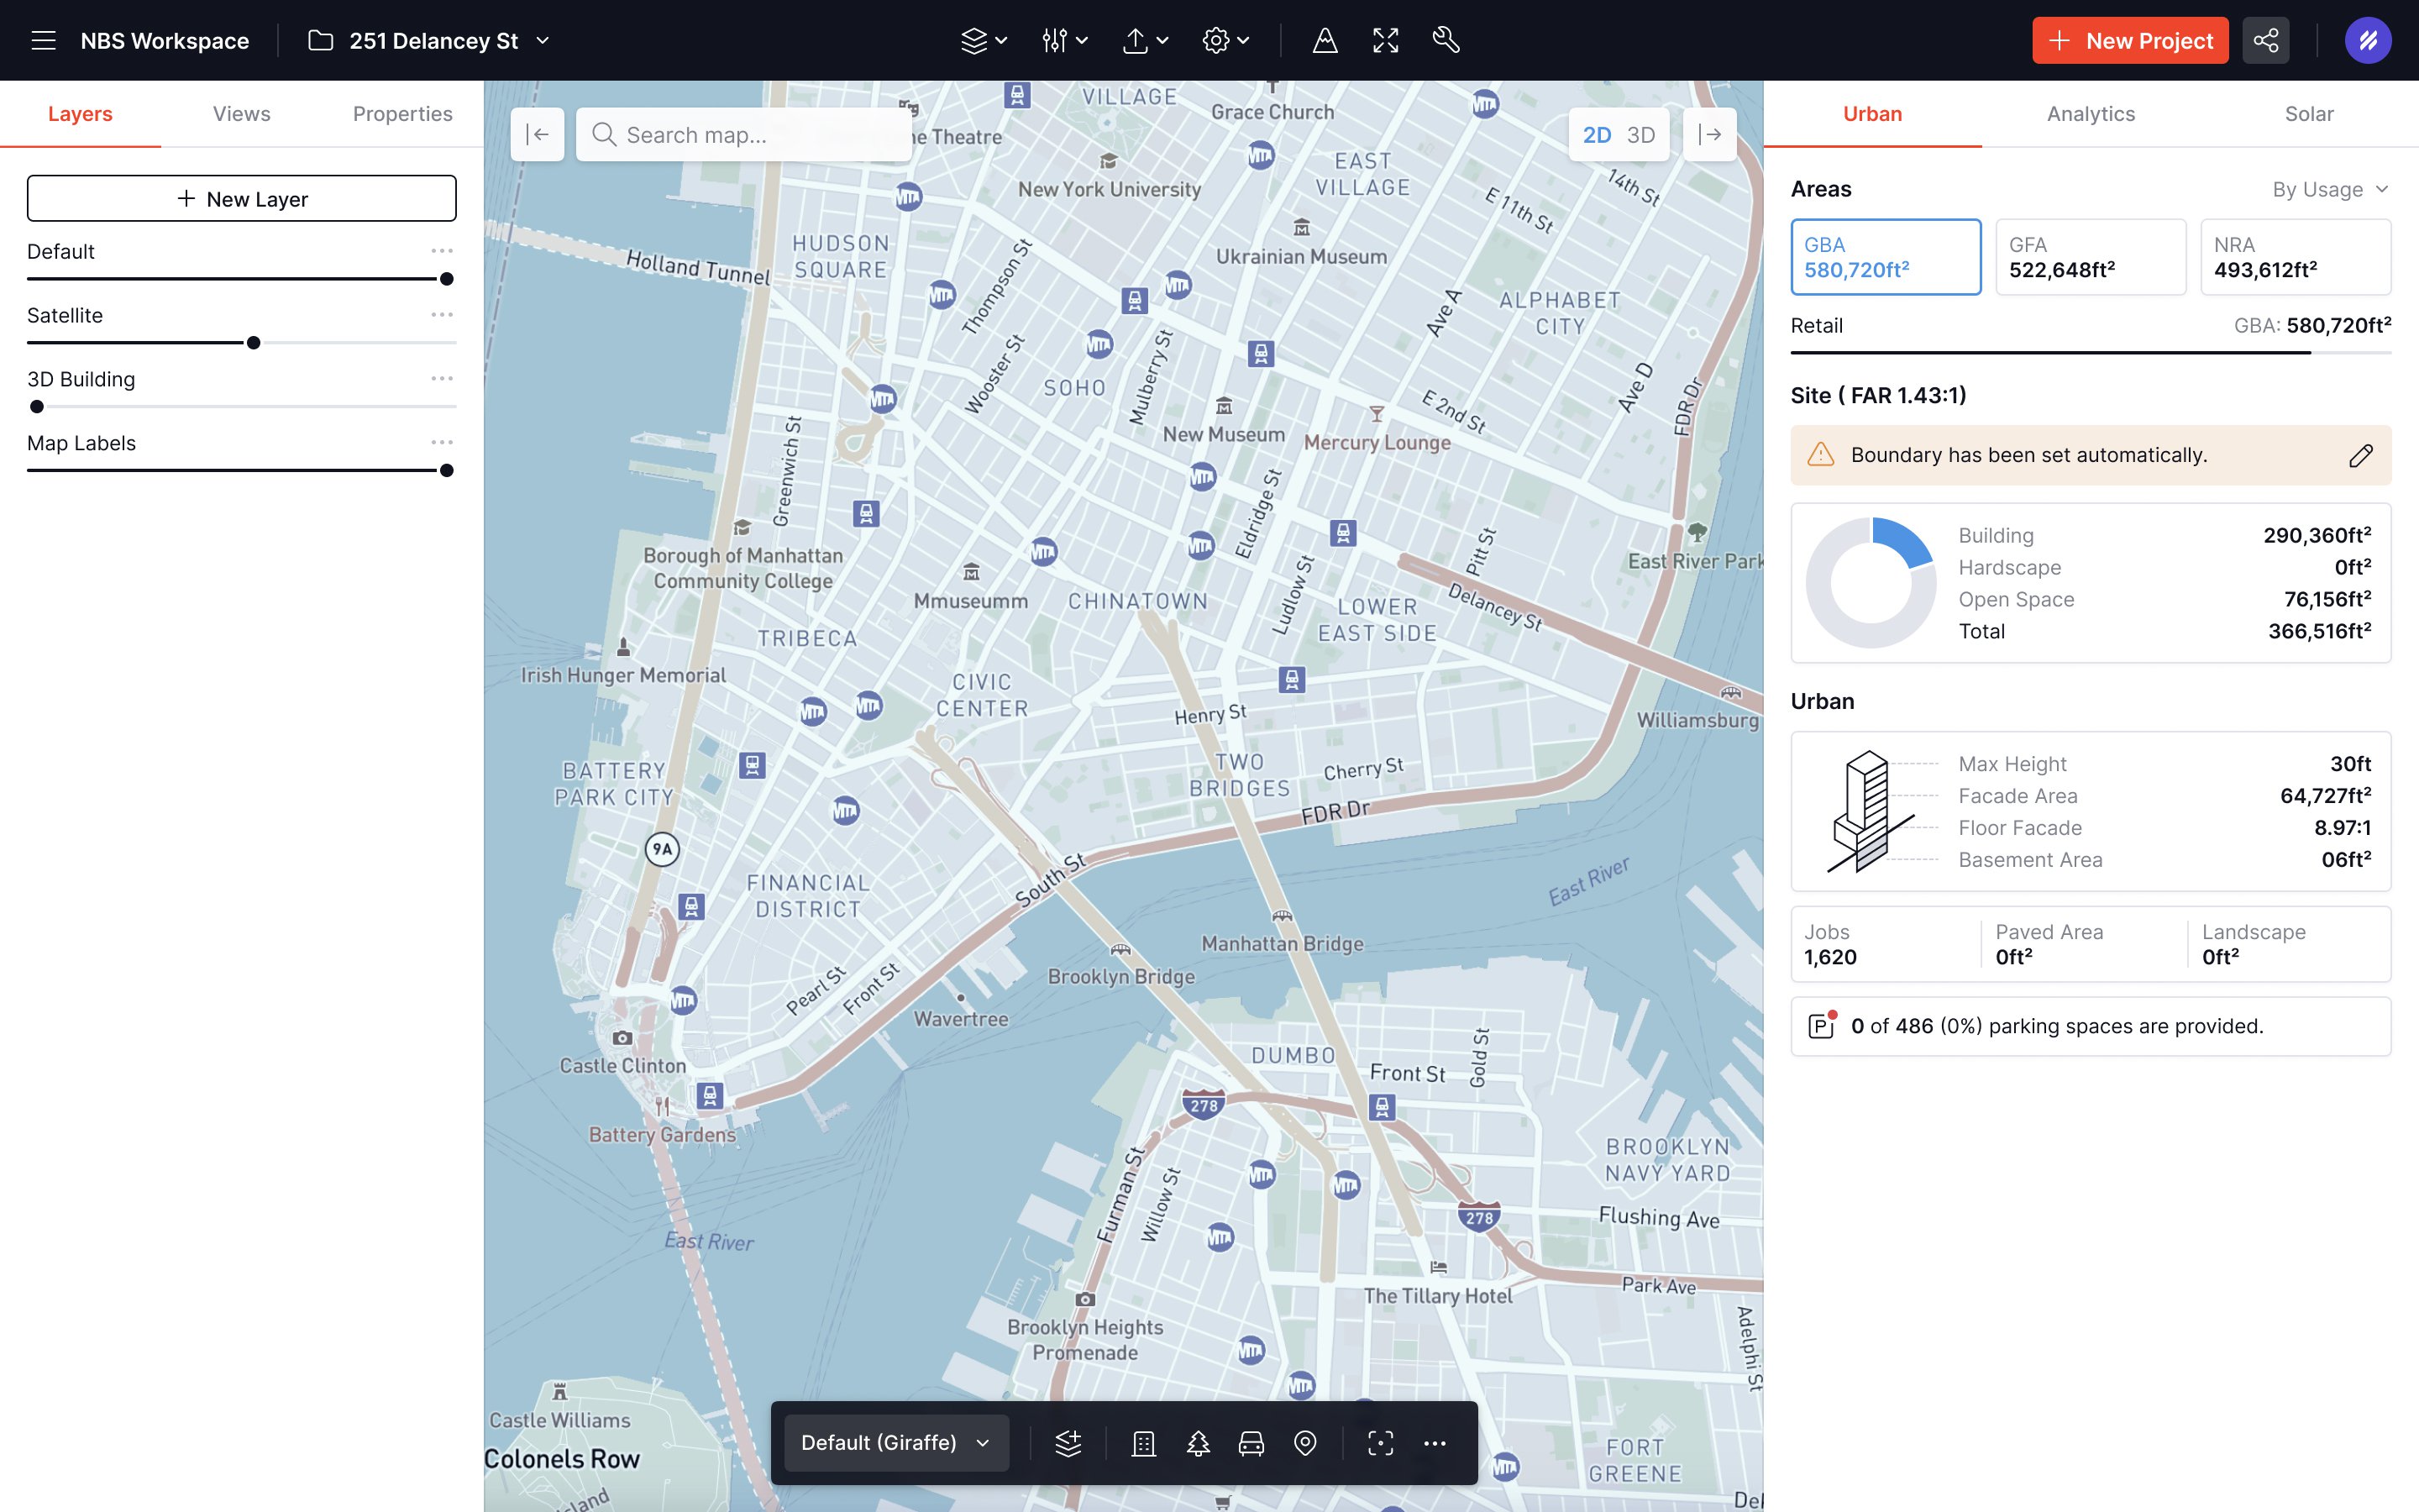Viewport: 2419px width, 1512px height.
Task: Edit the site boundary with pencil icon
Action: [2360, 456]
